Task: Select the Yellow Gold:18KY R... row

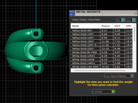Action: click(102, 45)
